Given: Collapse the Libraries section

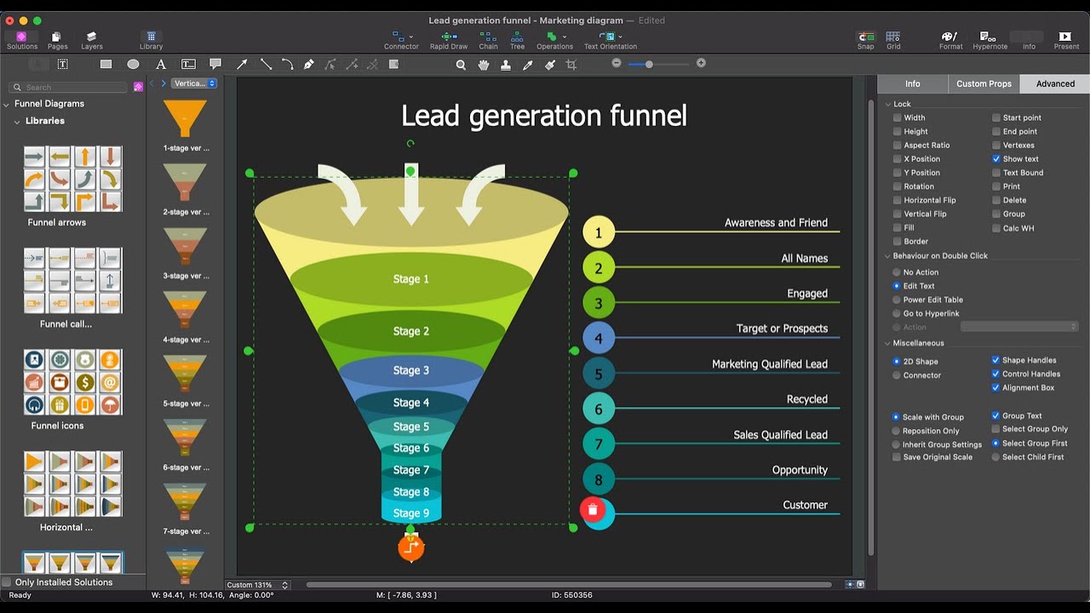Looking at the screenshot, I should pos(17,121).
